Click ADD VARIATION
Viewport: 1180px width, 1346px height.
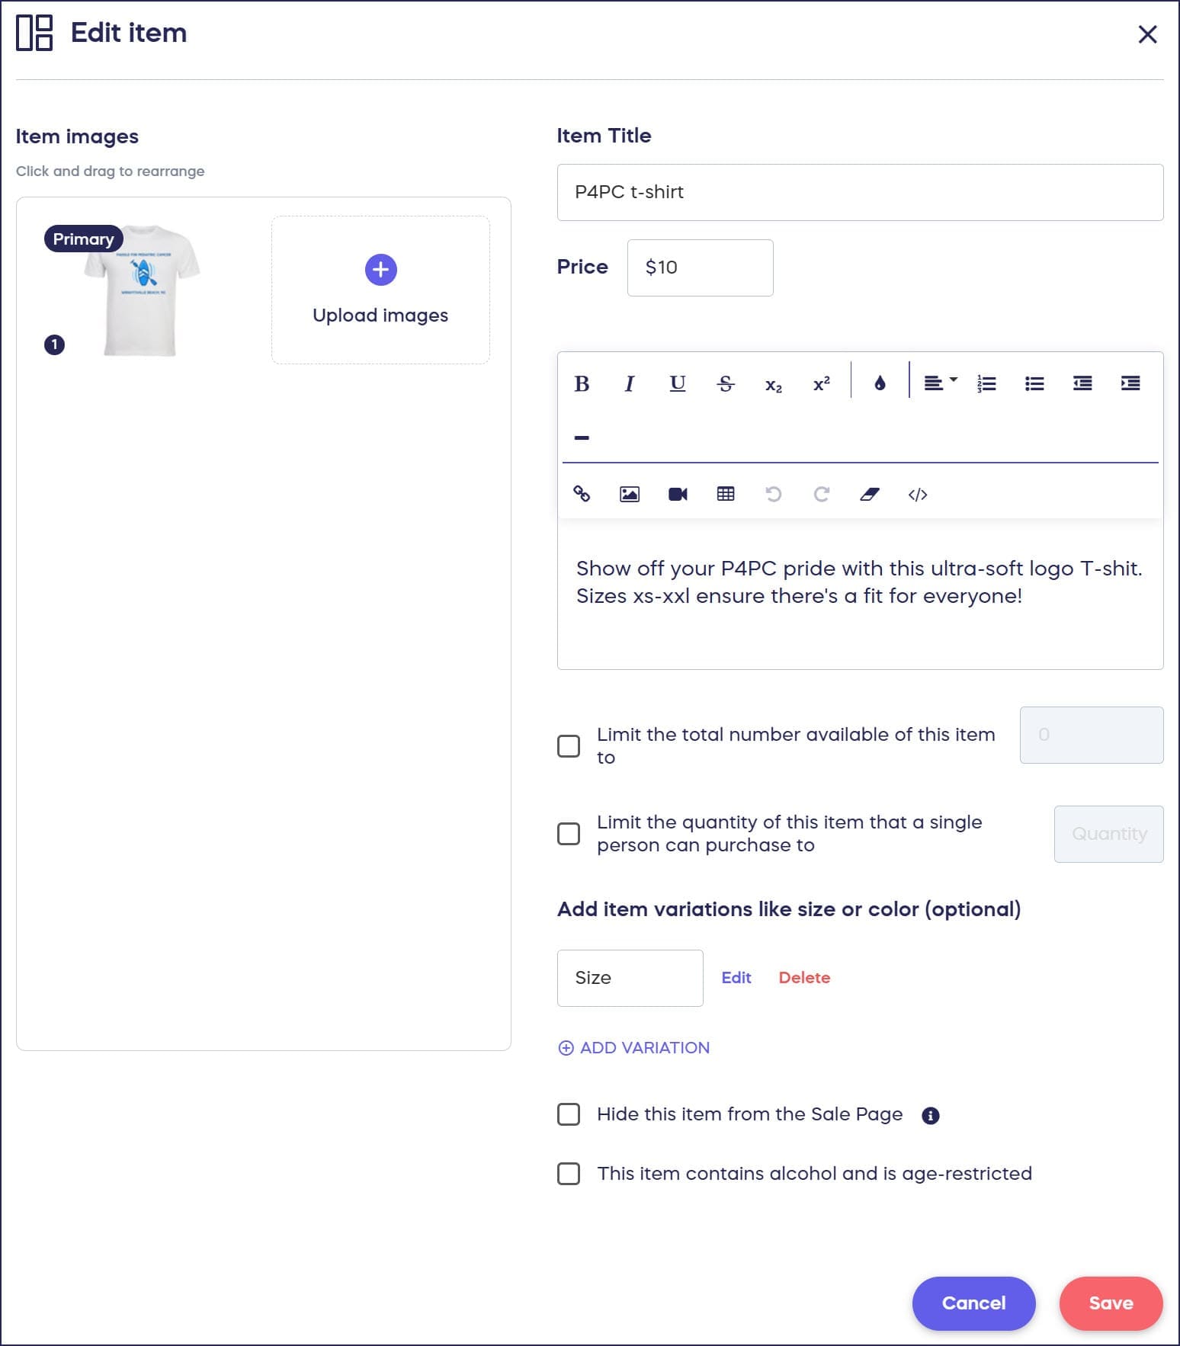click(x=634, y=1048)
